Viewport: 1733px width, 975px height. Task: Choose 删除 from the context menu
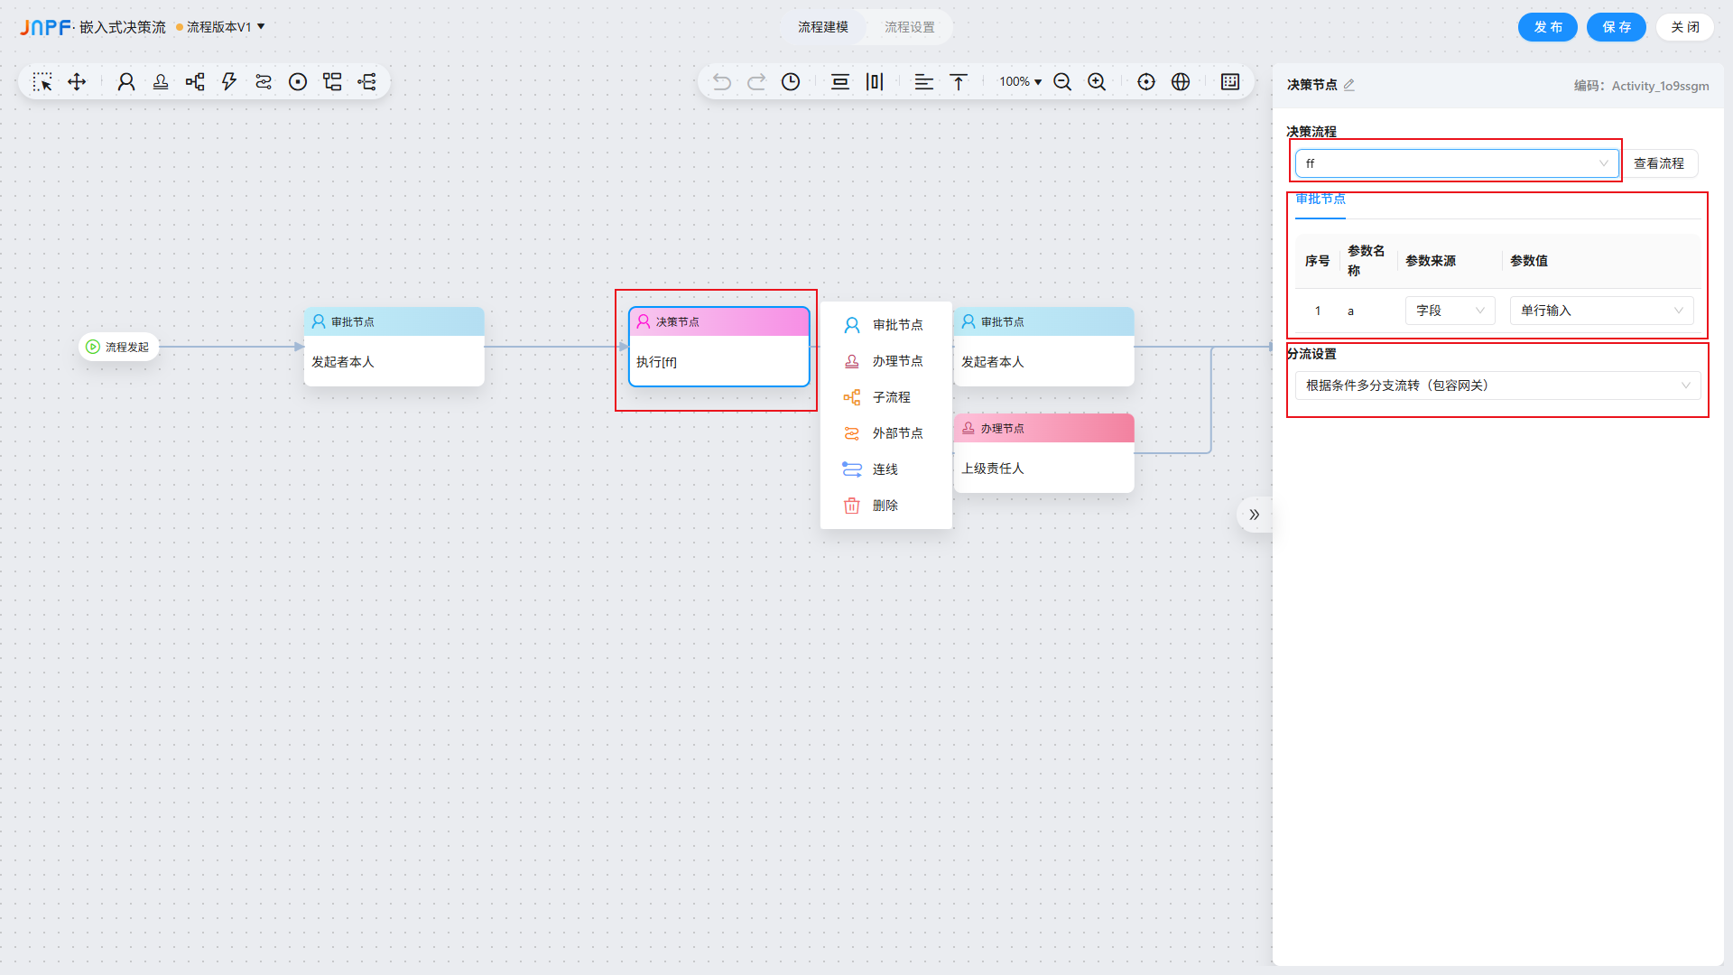(x=885, y=506)
